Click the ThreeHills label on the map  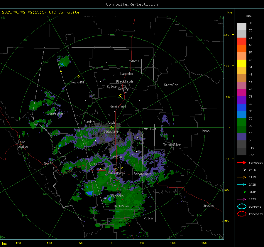(x=148, y=128)
